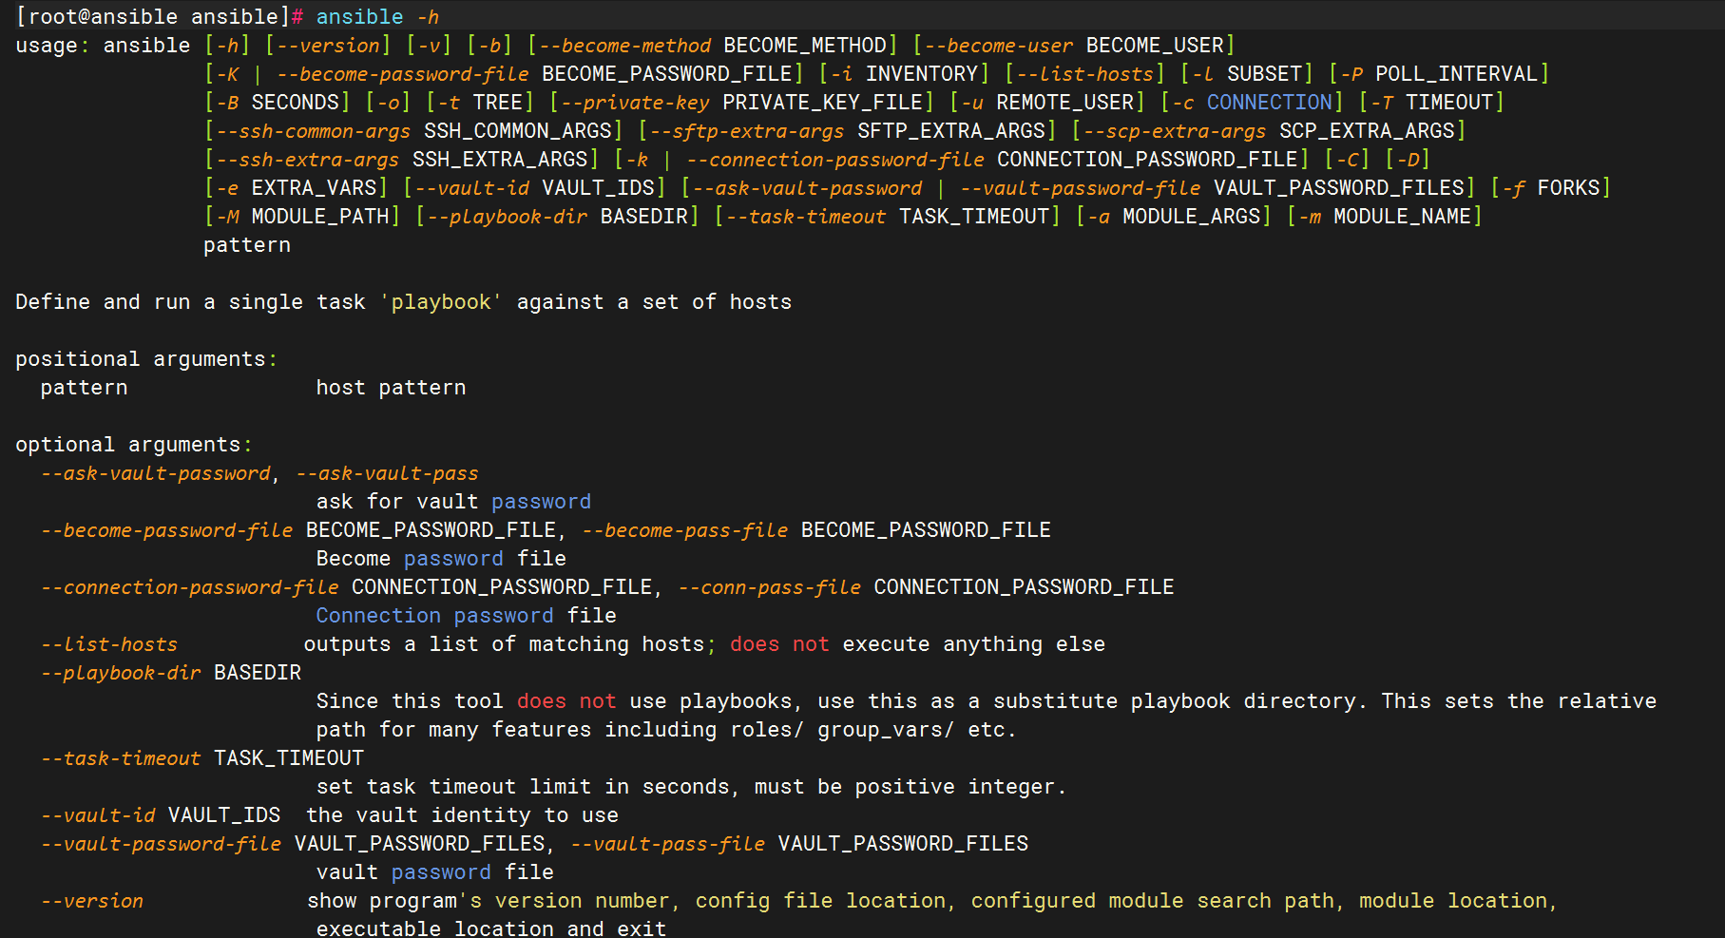Click the blue 'CONNECTION' word in usage

(x=1270, y=103)
